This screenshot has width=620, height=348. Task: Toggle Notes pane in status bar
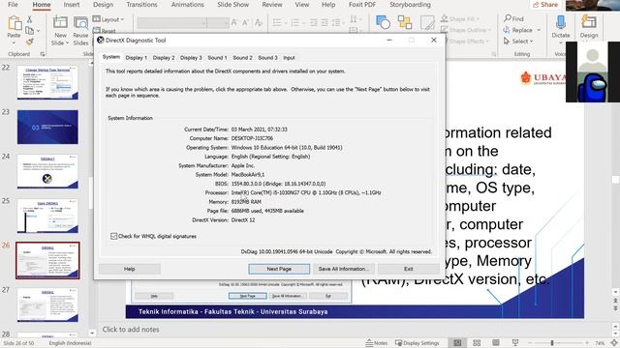pyautogui.click(x=377, y=343)
